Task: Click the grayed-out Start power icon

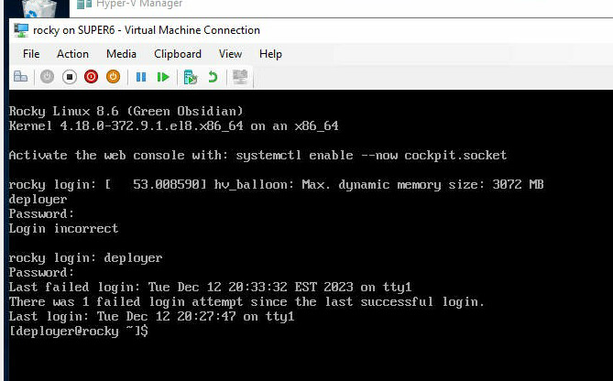Action: [47, 77]
